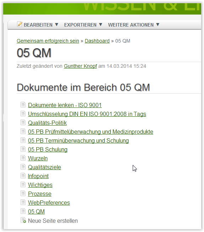Viewport: 204px width, 232px height.
Task: Open the BEARBEITEN menu
Action: [38, 25]
